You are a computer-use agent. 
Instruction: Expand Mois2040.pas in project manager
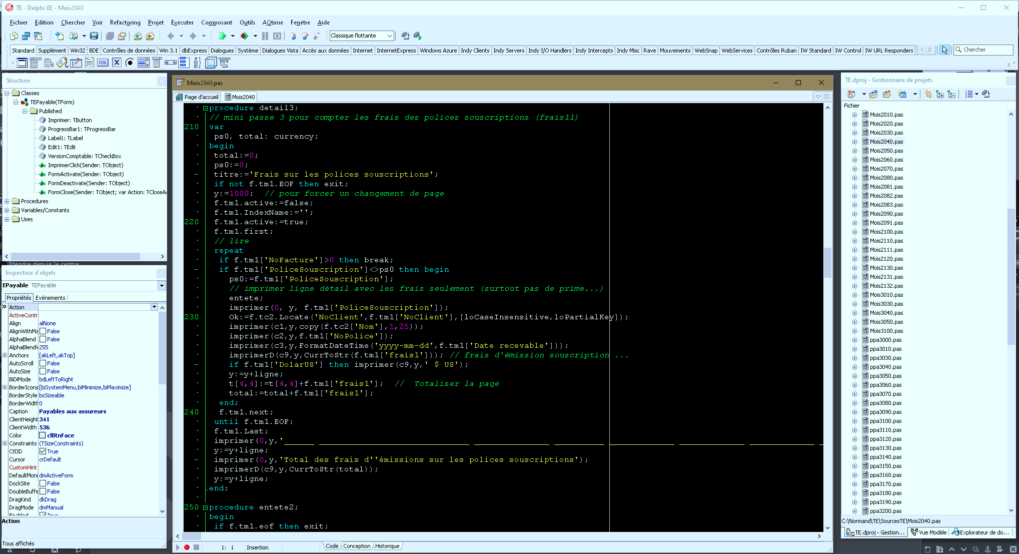(855, 142)
